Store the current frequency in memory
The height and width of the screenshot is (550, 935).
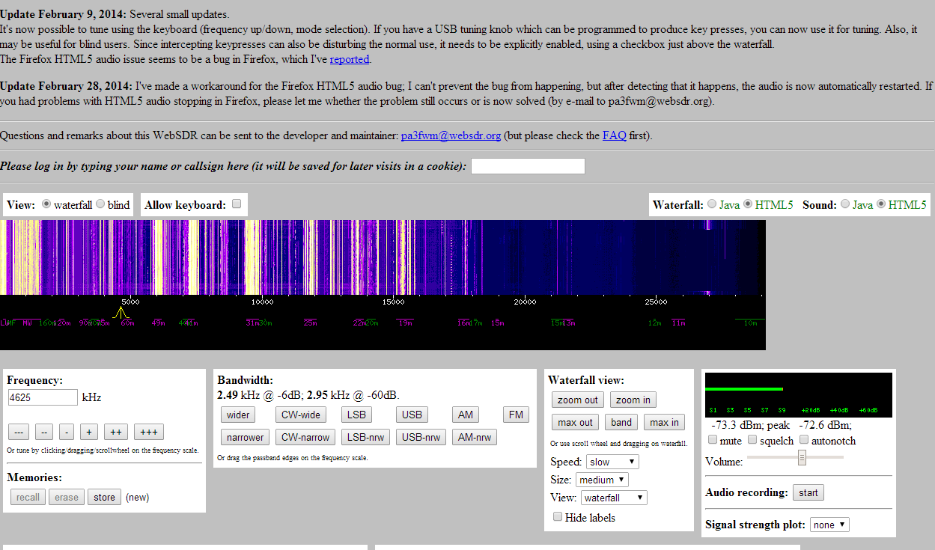click(104, 497)
